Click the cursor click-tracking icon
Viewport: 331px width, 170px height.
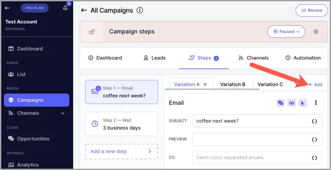[x=303, y=103]
